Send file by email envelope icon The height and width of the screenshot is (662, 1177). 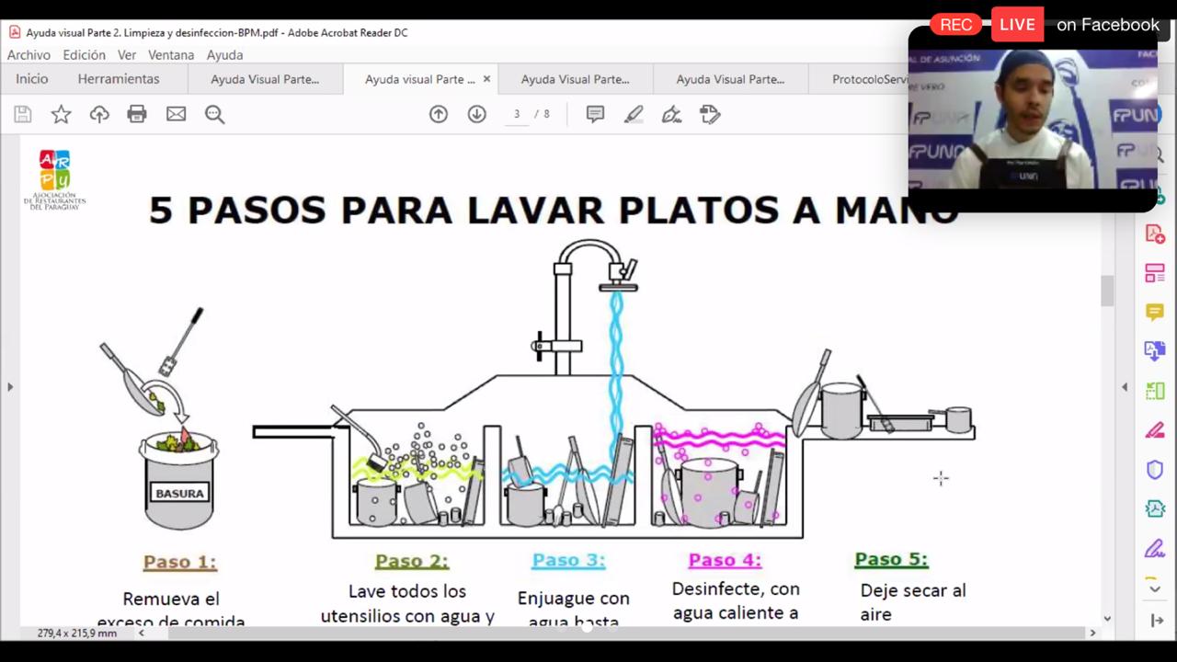[176, 114]
